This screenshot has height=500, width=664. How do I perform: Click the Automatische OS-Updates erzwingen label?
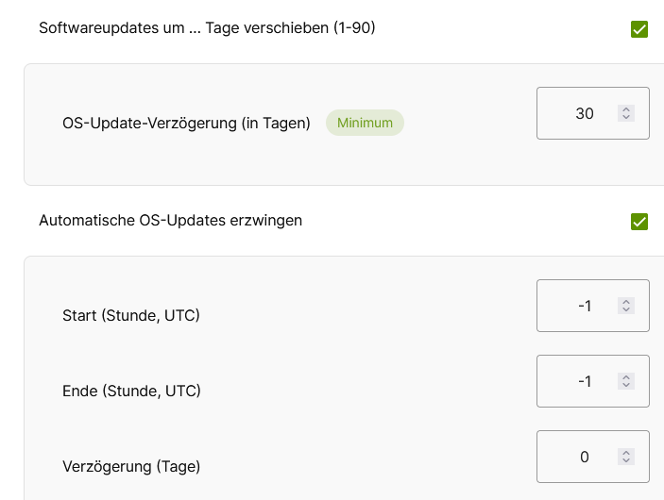(171, 221)
